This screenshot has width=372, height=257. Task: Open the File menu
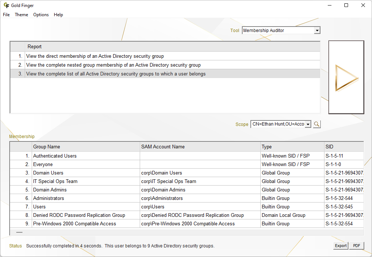point(6,15)
